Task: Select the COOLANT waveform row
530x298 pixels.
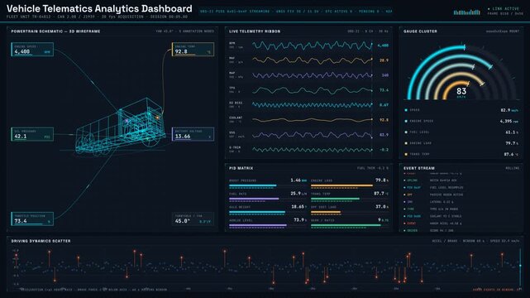Action: (x=308, y=120)
